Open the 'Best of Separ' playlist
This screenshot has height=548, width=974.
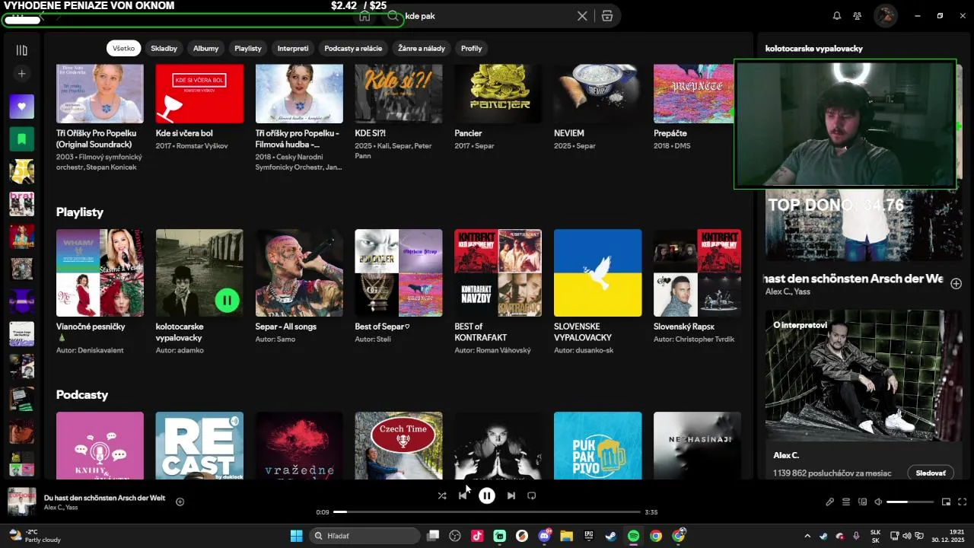(399, 272)
